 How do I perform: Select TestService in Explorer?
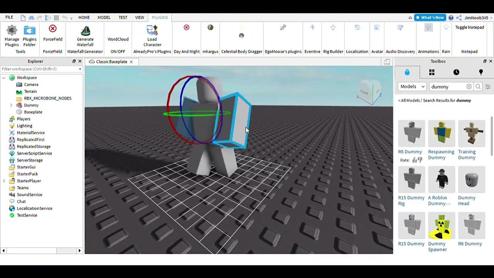(27, 215)
